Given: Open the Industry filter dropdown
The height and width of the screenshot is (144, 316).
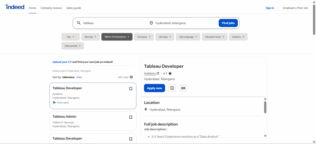Looking at the screenshot, I should click(x=238, y=37).
